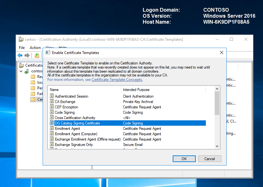Select the Exchange Signature Only template name

tap(74, 145)
